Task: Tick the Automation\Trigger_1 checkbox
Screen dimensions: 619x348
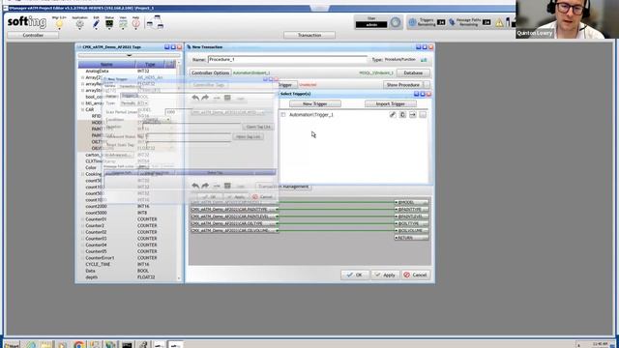Action: (283, 115)
